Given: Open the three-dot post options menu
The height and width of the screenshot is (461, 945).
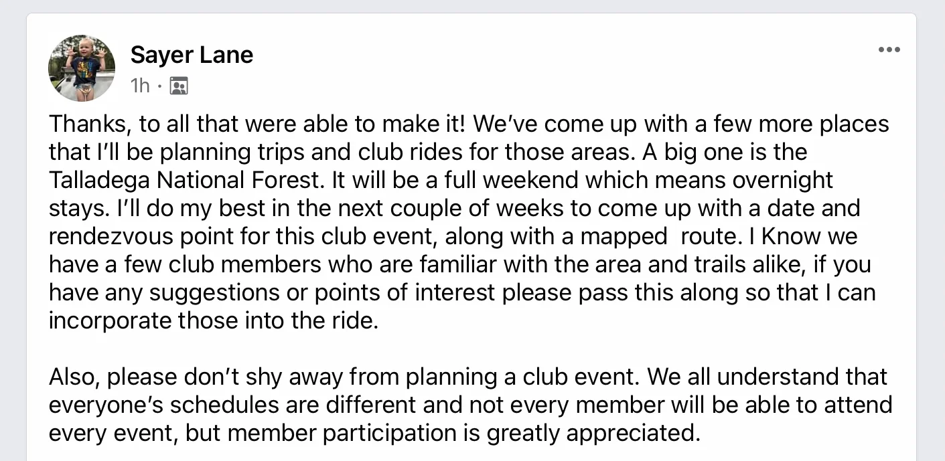Looking at the screenshot, I should click(889, 50).
